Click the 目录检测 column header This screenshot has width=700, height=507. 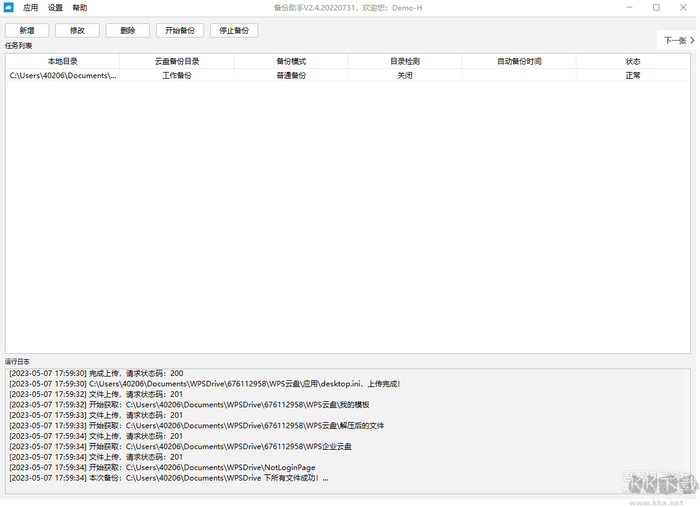[404, 61]
